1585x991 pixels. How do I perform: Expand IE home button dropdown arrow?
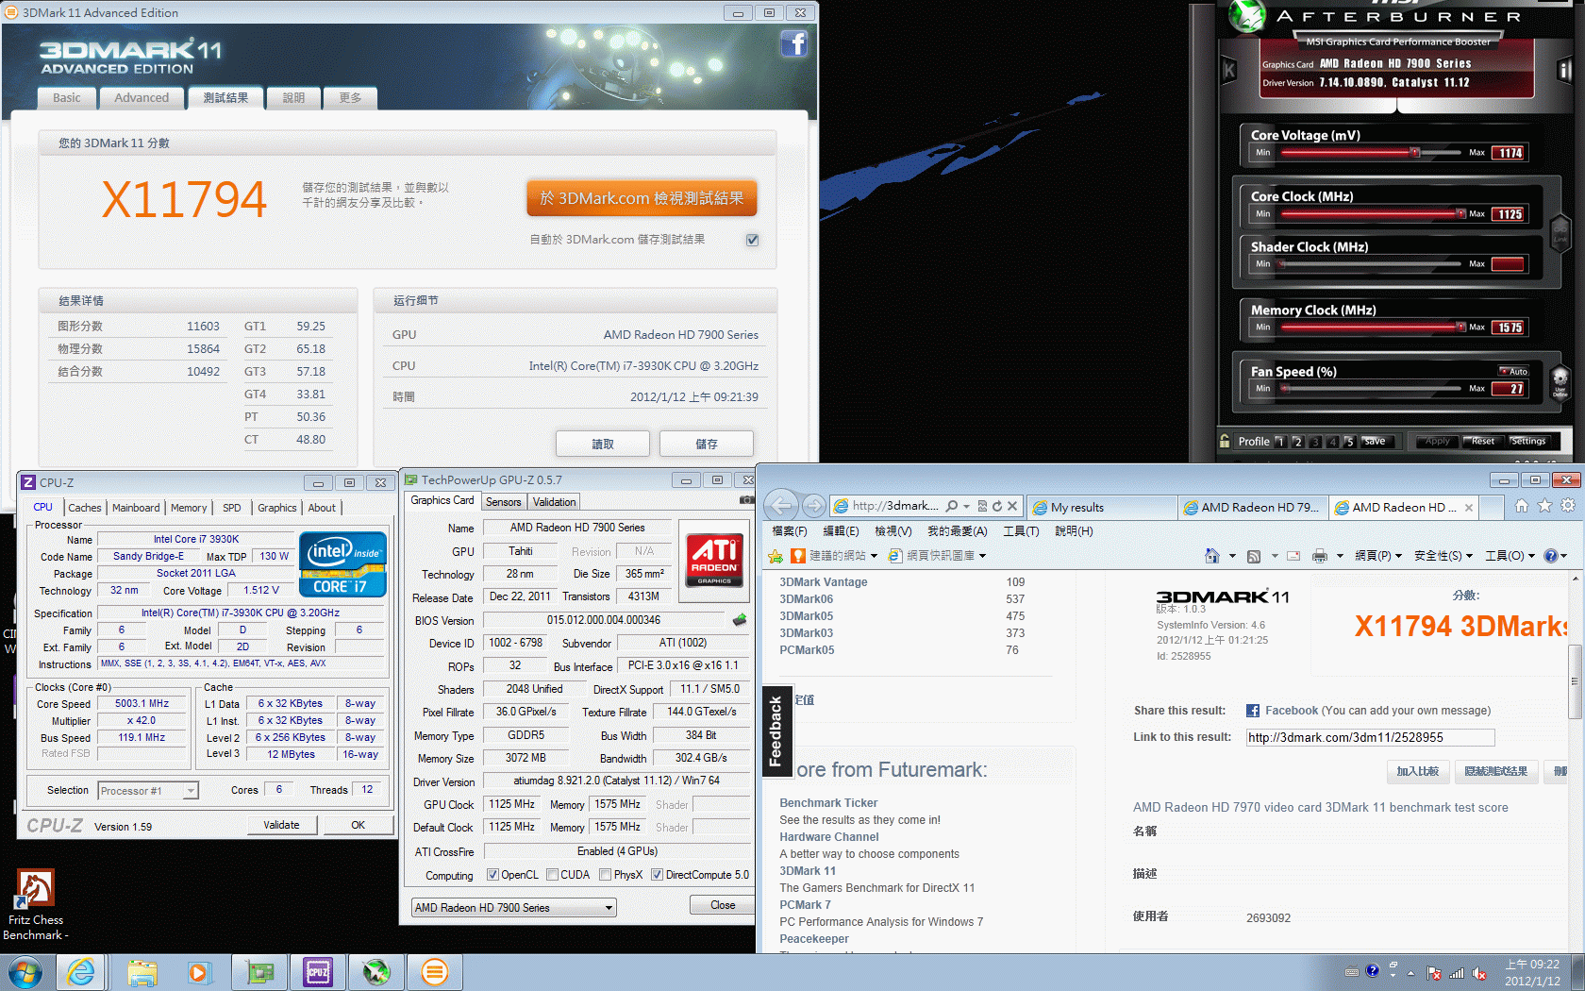tap(1232, 556)
